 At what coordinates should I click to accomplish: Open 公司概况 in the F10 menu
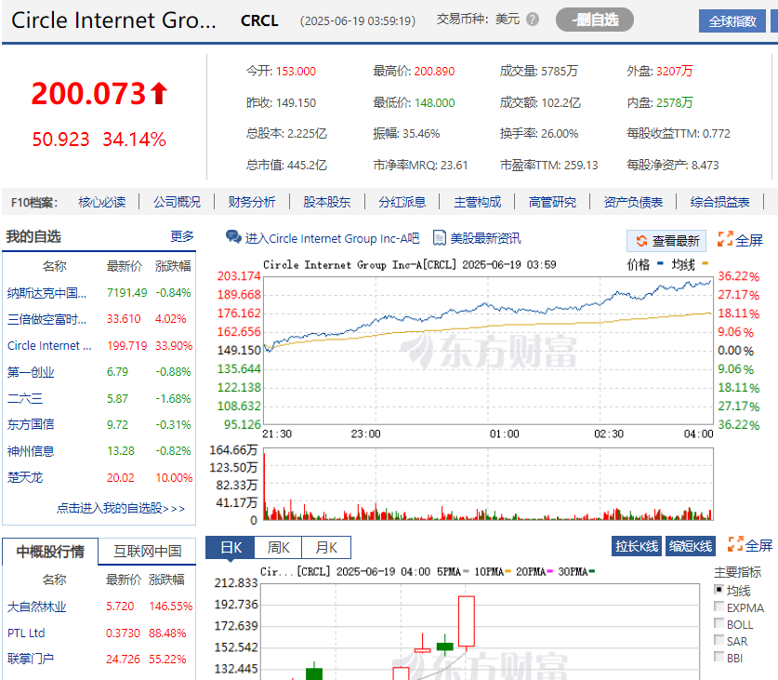(178, 202)
